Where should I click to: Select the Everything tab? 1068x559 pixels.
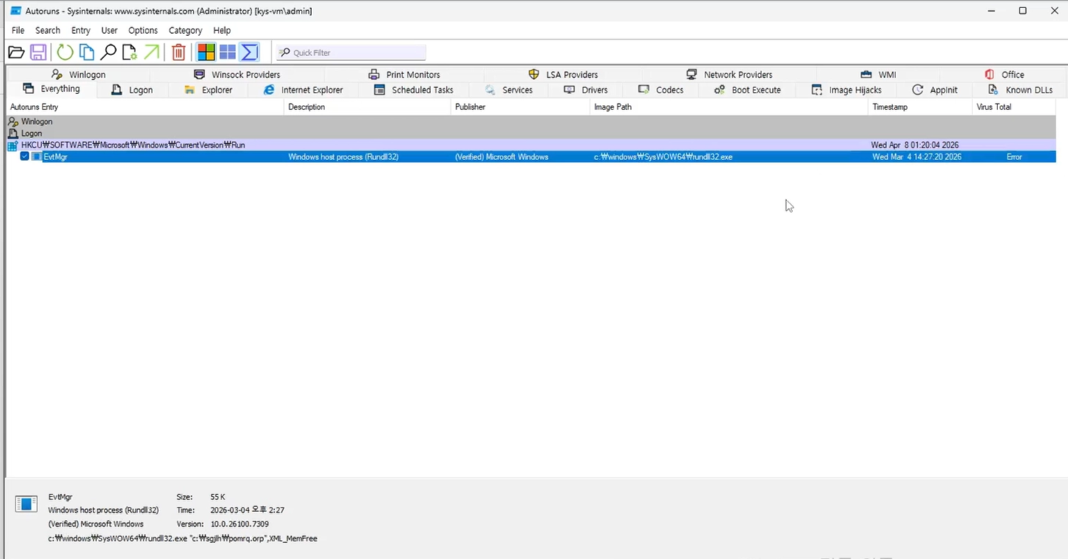tap(51, 89)
